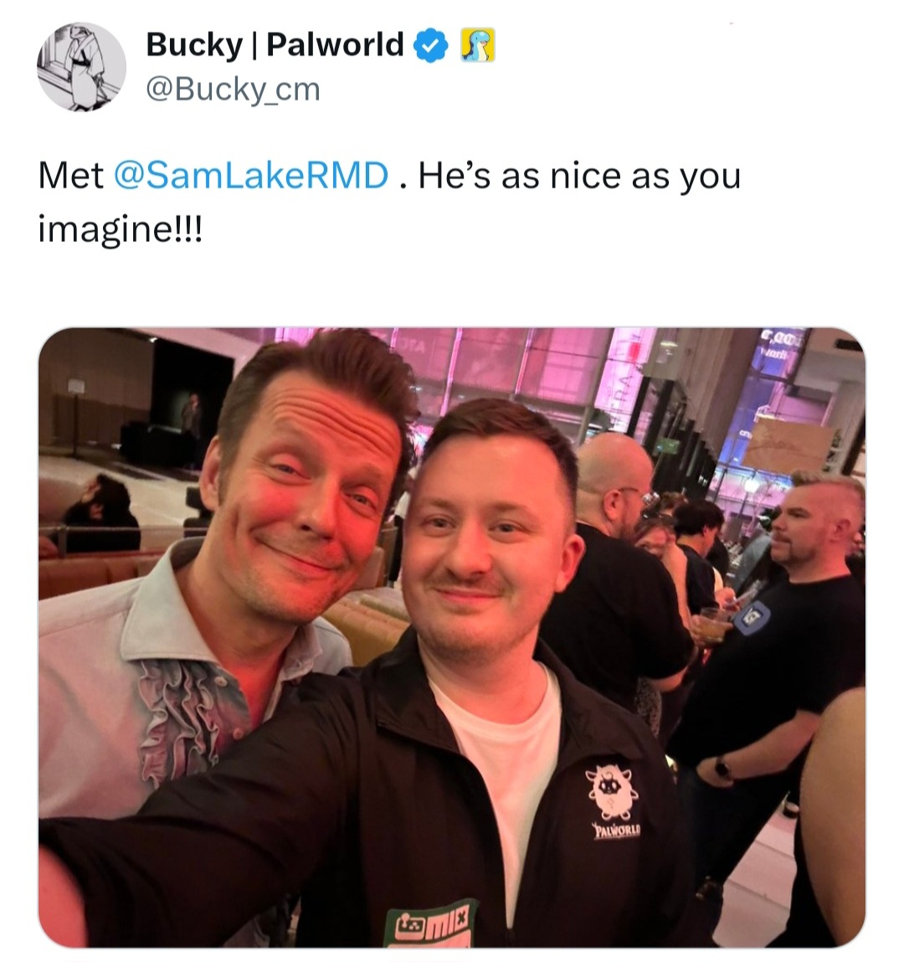Click the blue verified checkmark badge
Viewport: 904px width, 962px height.
tap(432, 45)
